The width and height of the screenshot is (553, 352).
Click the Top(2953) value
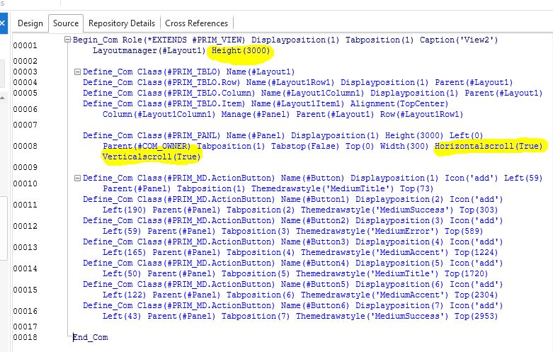[475, 316]
